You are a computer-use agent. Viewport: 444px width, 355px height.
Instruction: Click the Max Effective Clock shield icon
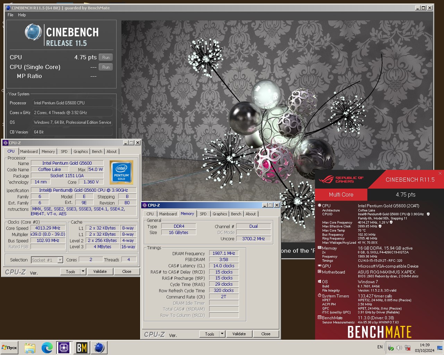click(x=380, y=226)
